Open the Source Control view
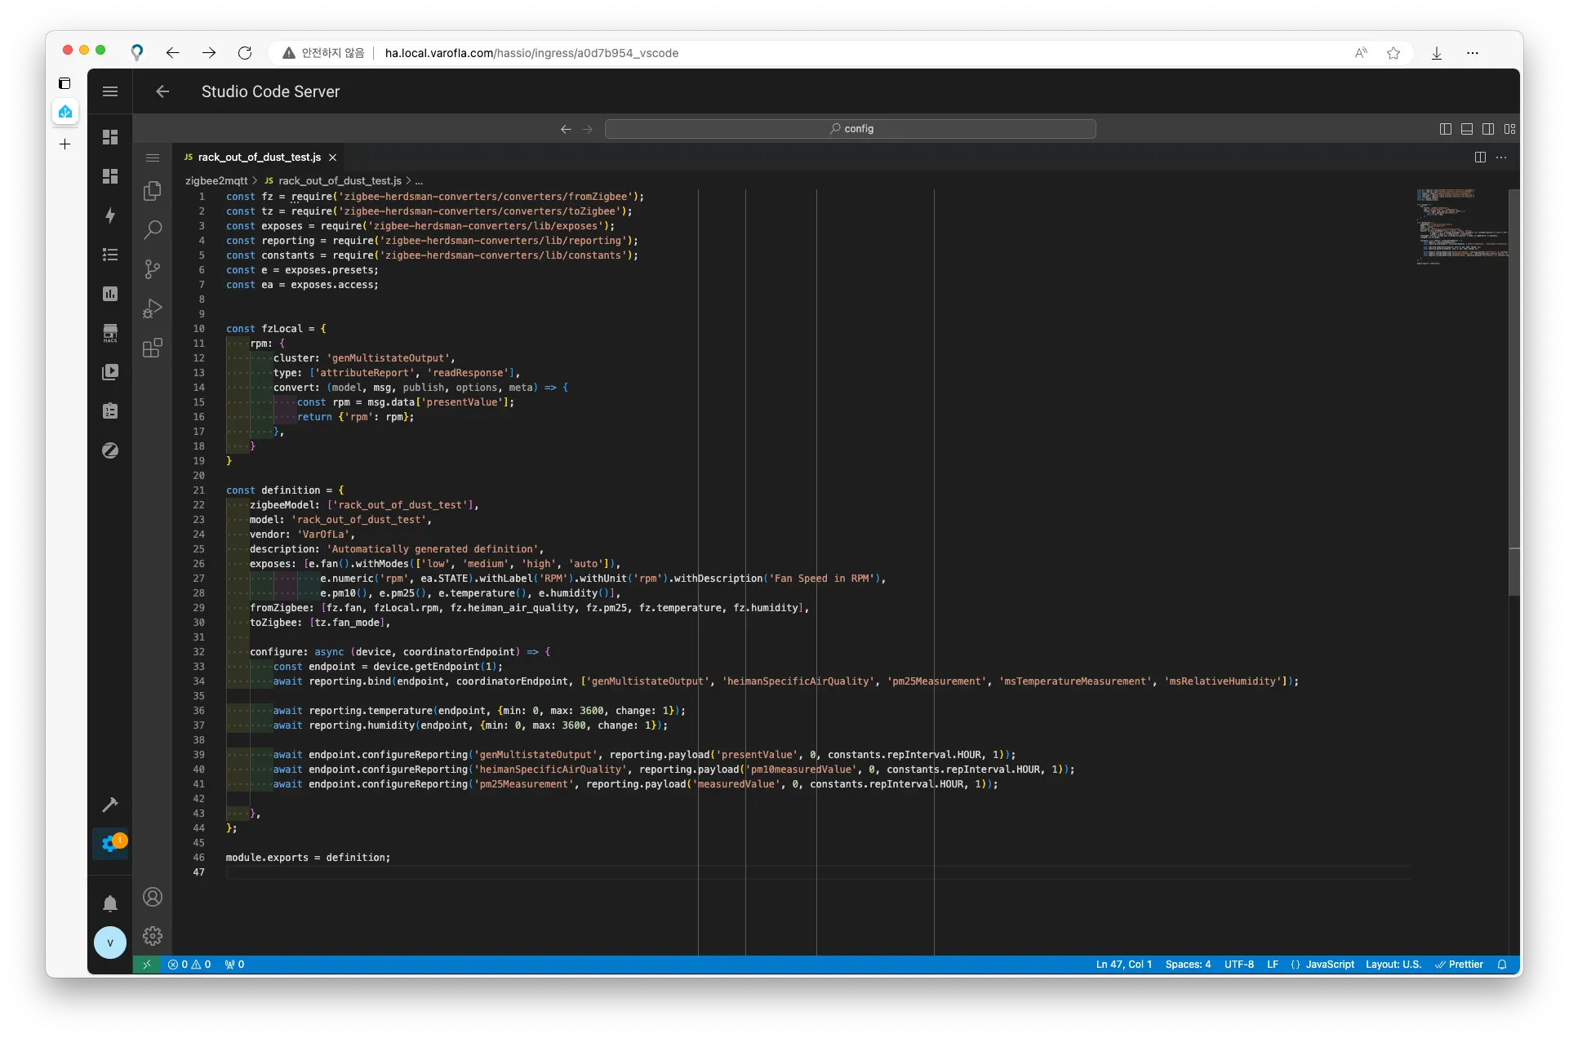This screenshot has height=1038, width=1569. coord(153,269)
